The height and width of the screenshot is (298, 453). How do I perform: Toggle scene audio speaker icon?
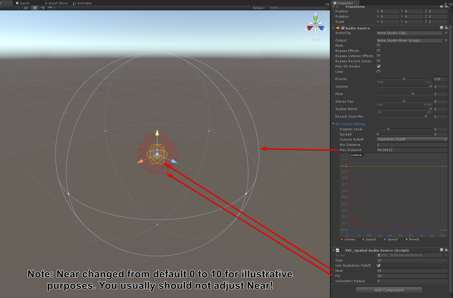point(43,8)
